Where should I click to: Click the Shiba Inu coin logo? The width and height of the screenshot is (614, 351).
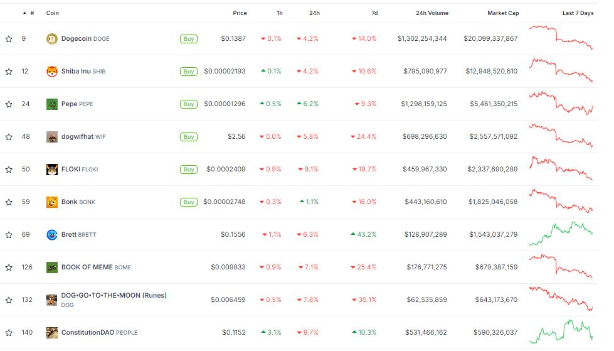click(x=52, y=72)
